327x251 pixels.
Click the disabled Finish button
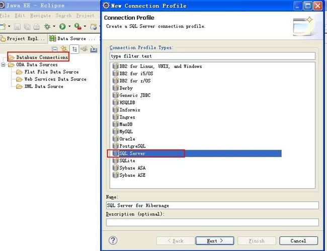click(x=257, y=241)
